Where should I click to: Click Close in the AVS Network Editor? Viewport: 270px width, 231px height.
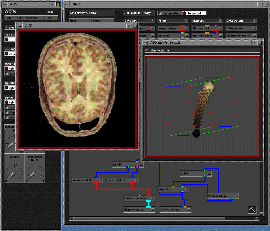click(x=103, y=20)
